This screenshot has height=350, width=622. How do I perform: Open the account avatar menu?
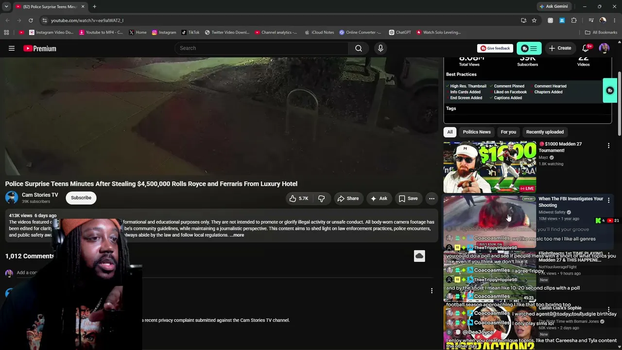click(x=604, y=48)
